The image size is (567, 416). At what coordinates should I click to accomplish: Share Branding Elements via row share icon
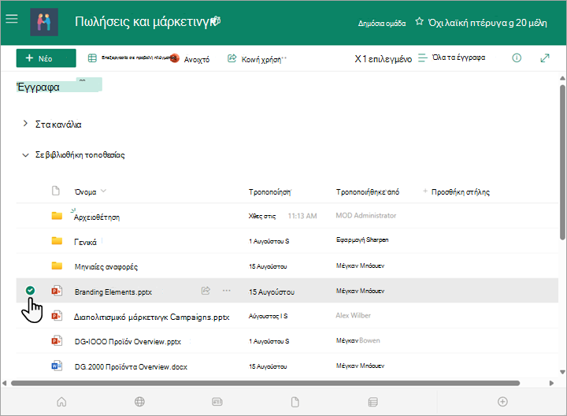tap(206, 291)
